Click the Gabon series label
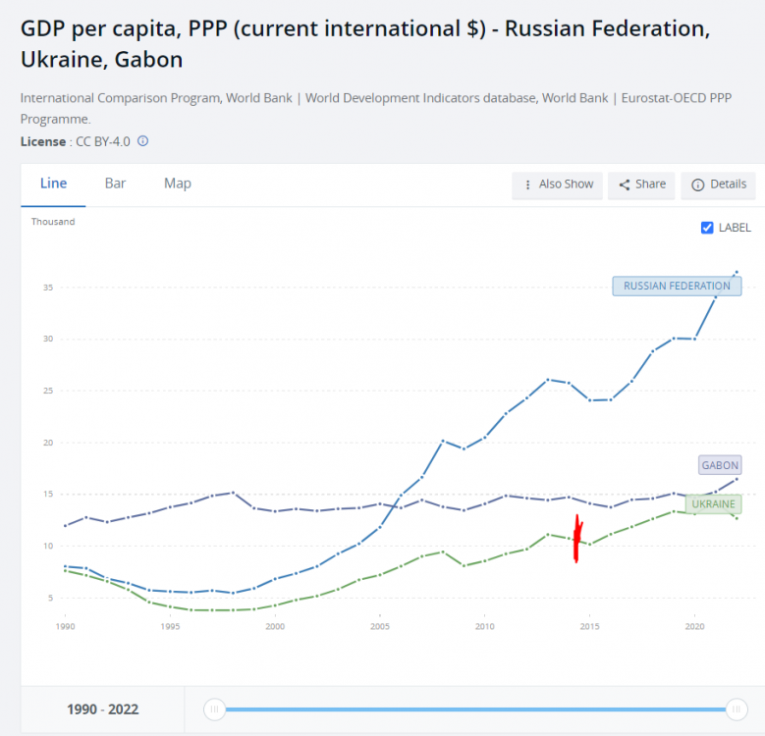The image size is (765, 736). point(720,465)
